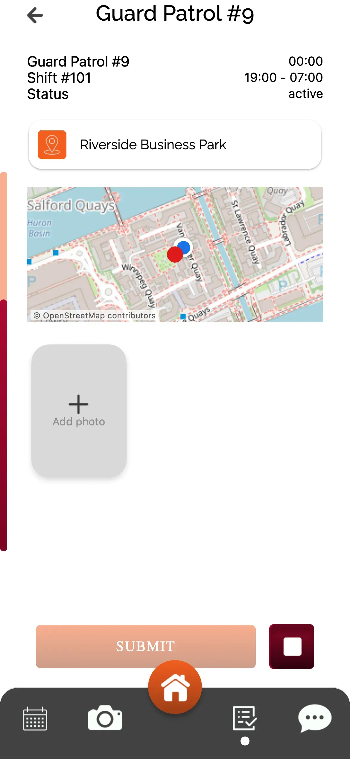The height and width of the screenshot is (759, 350).
Task: Go to home via orange house button
Action: 175,687
